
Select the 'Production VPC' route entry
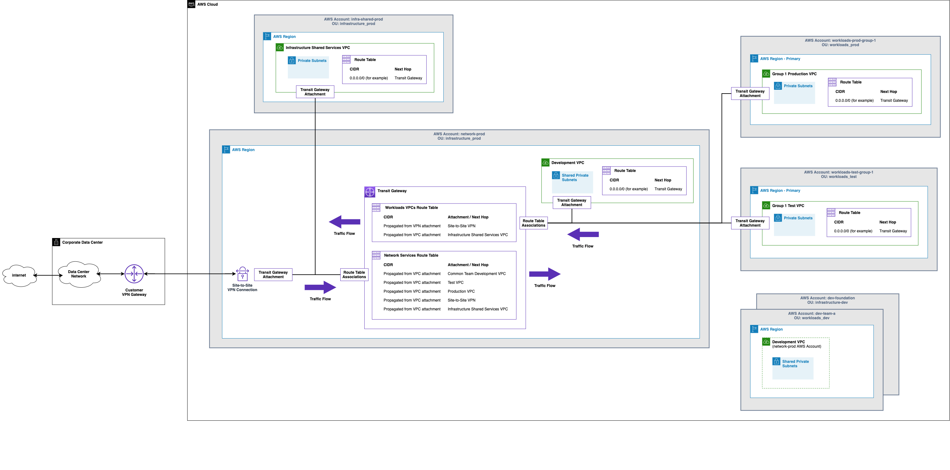click(461, 291)
